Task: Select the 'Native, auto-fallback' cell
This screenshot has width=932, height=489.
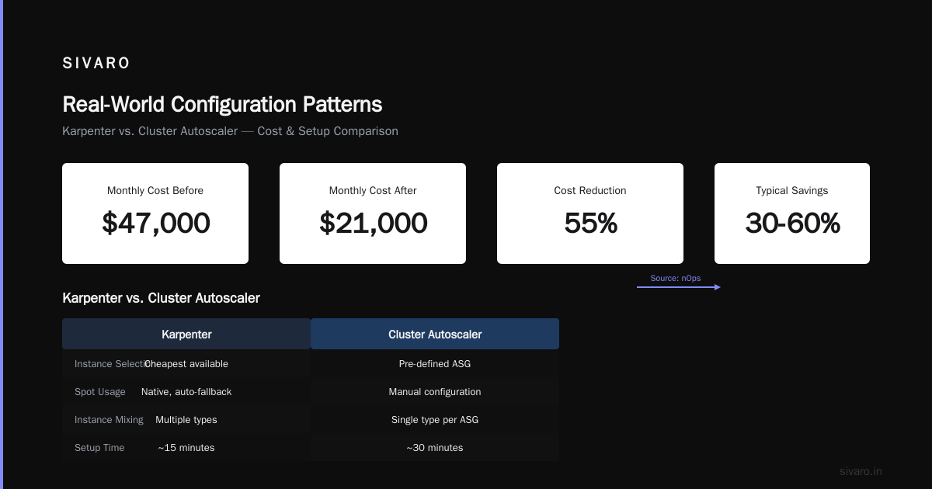Action: point(186,392)
